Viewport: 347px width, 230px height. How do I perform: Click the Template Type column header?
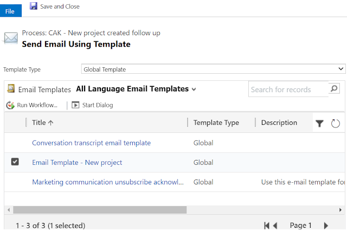216,123
